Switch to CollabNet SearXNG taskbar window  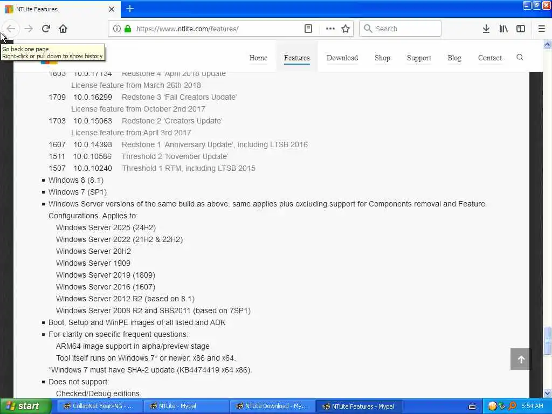click(99, 406)
